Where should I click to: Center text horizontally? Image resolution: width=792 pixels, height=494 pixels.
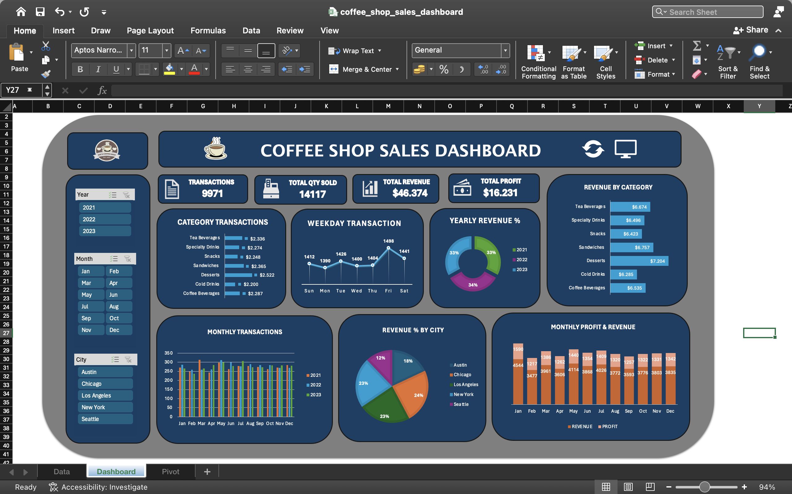tap(248, 69)
